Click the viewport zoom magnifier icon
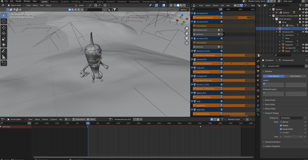Viewport: 308px width, 160px height. [x=187, y=28]
